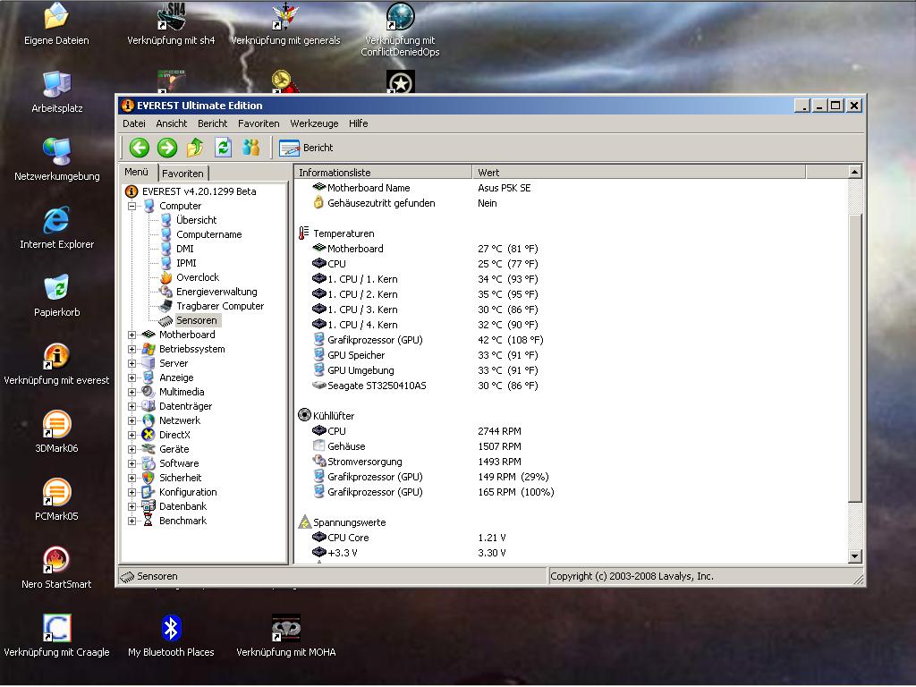Open the Arbeitsplatz desktop icon

tap(56, 92)
